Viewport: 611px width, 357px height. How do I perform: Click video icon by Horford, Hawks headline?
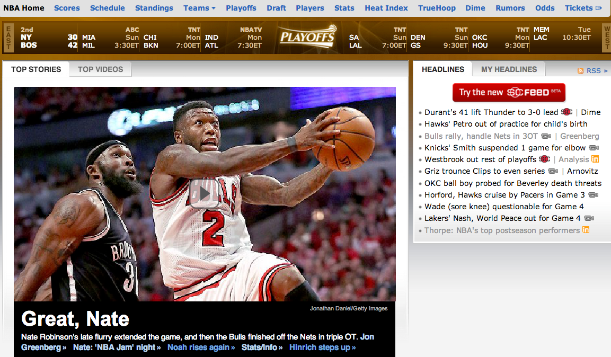click(594, 195)
